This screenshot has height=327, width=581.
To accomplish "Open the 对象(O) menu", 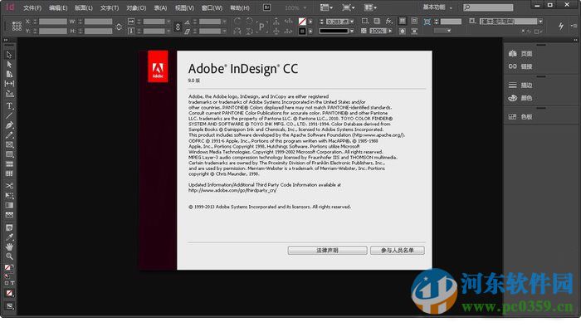I will [136, 7].
